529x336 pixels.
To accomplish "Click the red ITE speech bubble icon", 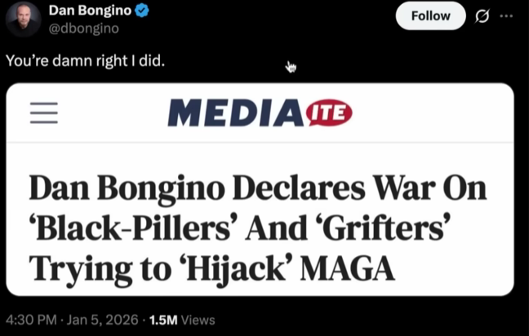I will pyautogui.click(x=329, y=113).
